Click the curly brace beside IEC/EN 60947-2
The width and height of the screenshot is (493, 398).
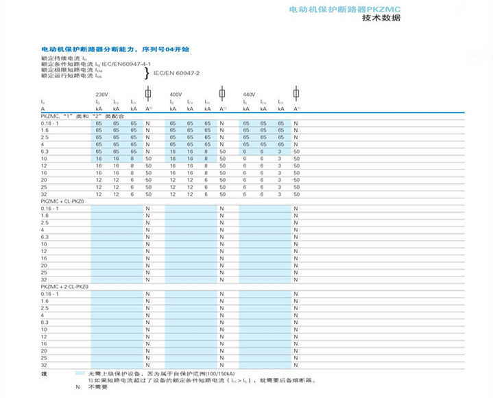pos(145,72)
